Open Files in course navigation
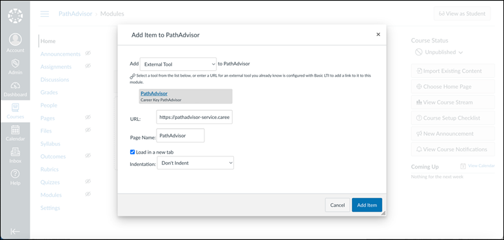Screen dimensions: 504x240 46,131
